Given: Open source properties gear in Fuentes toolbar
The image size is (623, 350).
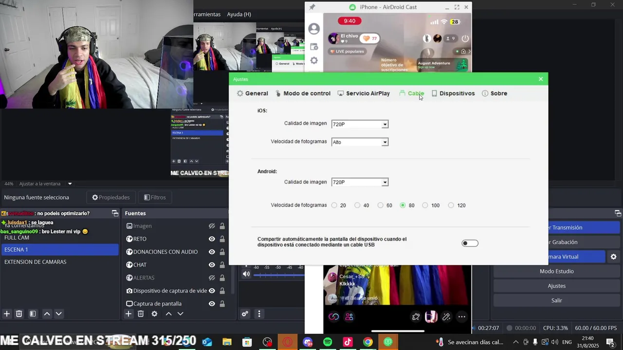Looking at the screenshot, I should (154, 314).
